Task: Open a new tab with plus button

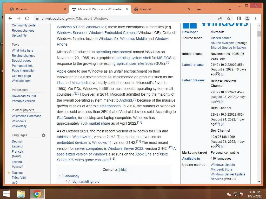Action: pyautogui.click(x=199, y=9)
